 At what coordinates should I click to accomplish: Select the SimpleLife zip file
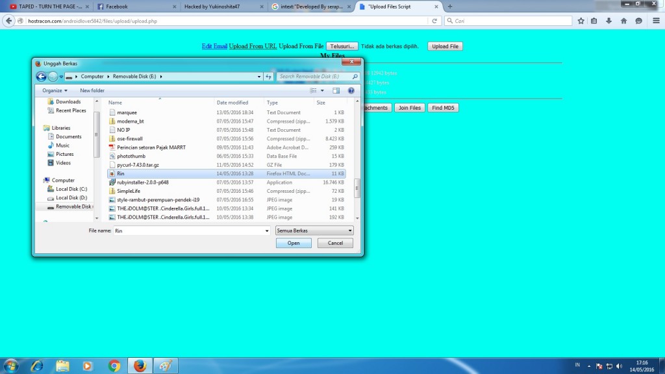[227, 191]
